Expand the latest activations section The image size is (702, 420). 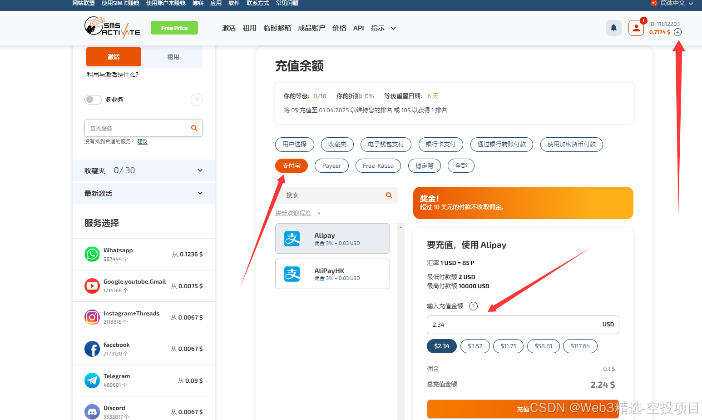coord(143,193)
